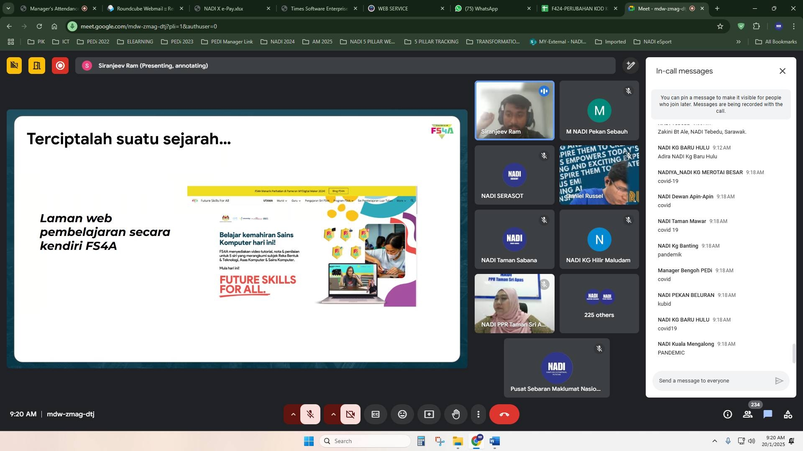Open the activities icon

tap(788, 414)
